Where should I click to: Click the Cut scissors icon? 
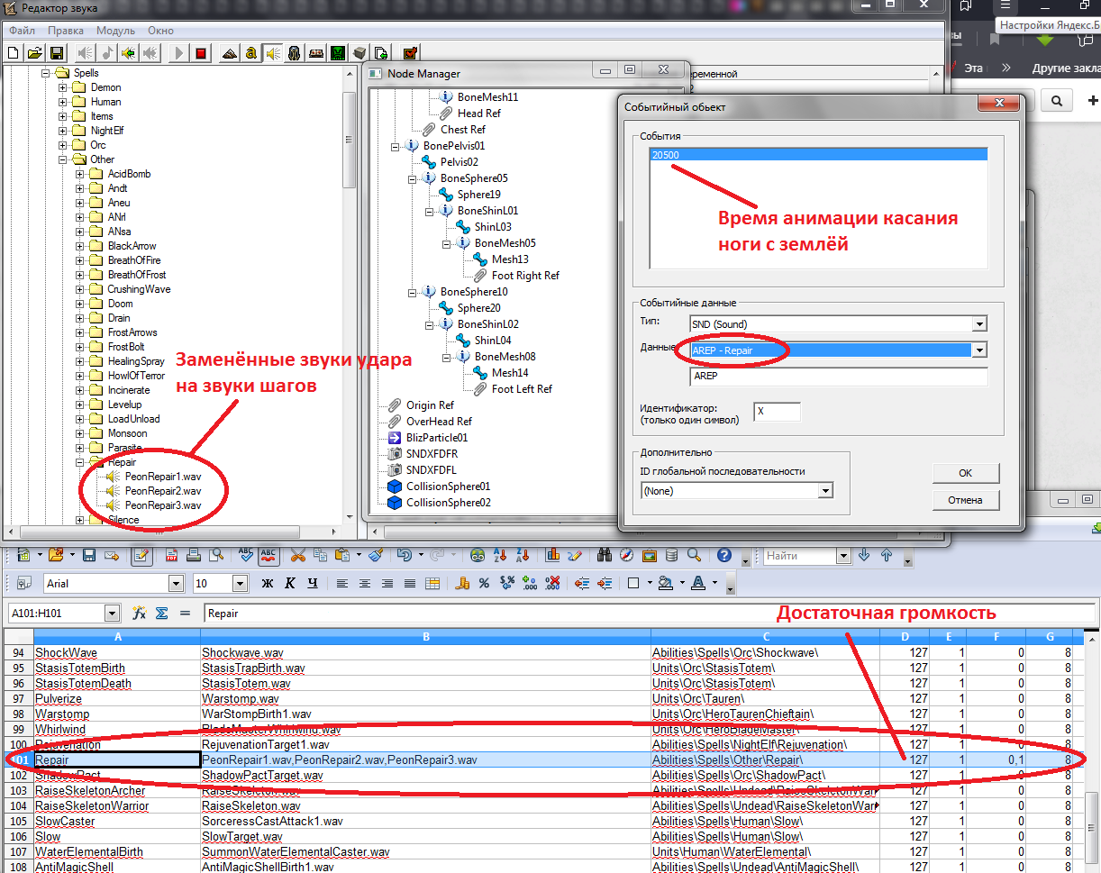pyautogui.click(x=296, y=556)
